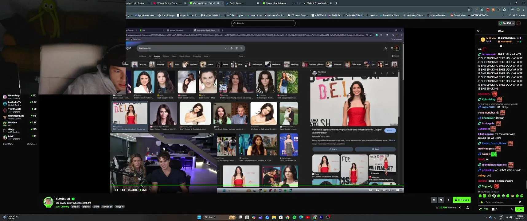
Task: Open the user profile avatar menu
Action: pos(519,23)
